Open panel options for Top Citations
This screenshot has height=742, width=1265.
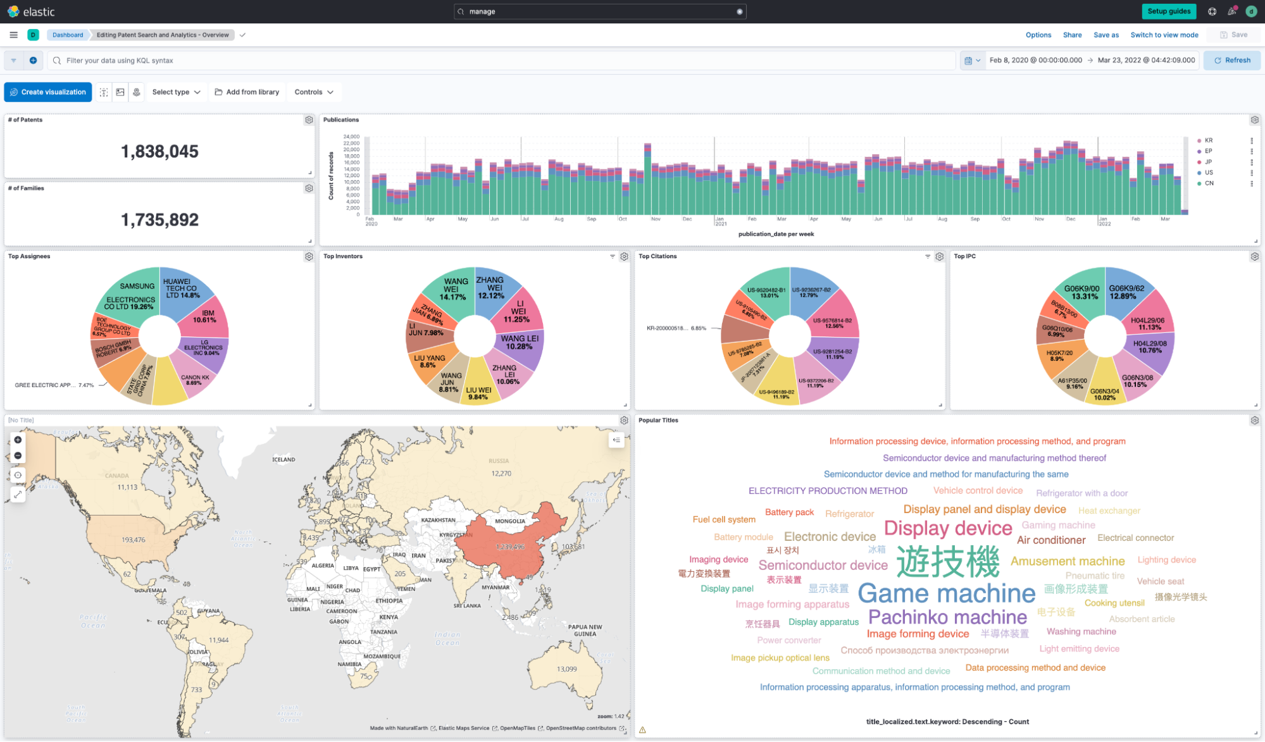(939, 256)
